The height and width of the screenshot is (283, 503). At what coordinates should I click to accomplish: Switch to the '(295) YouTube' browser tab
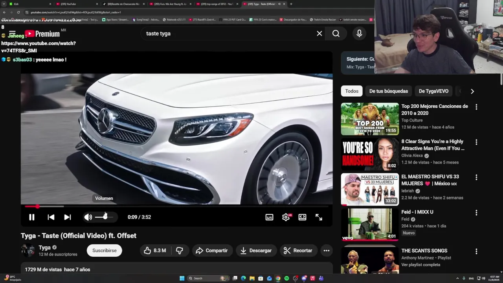pos(77,4)
